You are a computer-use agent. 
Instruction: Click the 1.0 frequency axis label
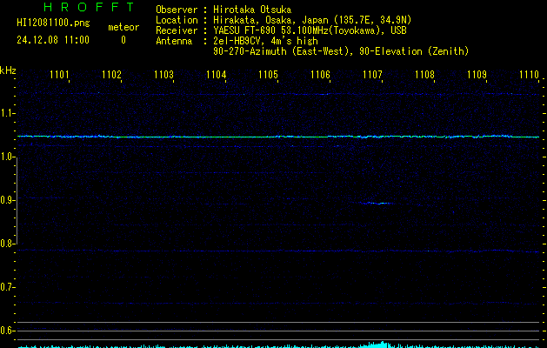coord(8,157)
